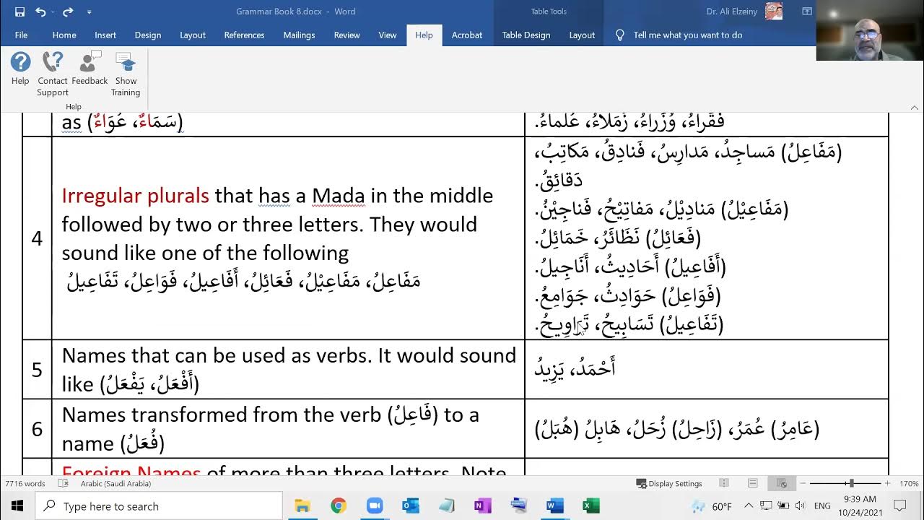Screen dimensions: 924x520
Task: Click the Word icon in taskbar
Action: [554, 506]
